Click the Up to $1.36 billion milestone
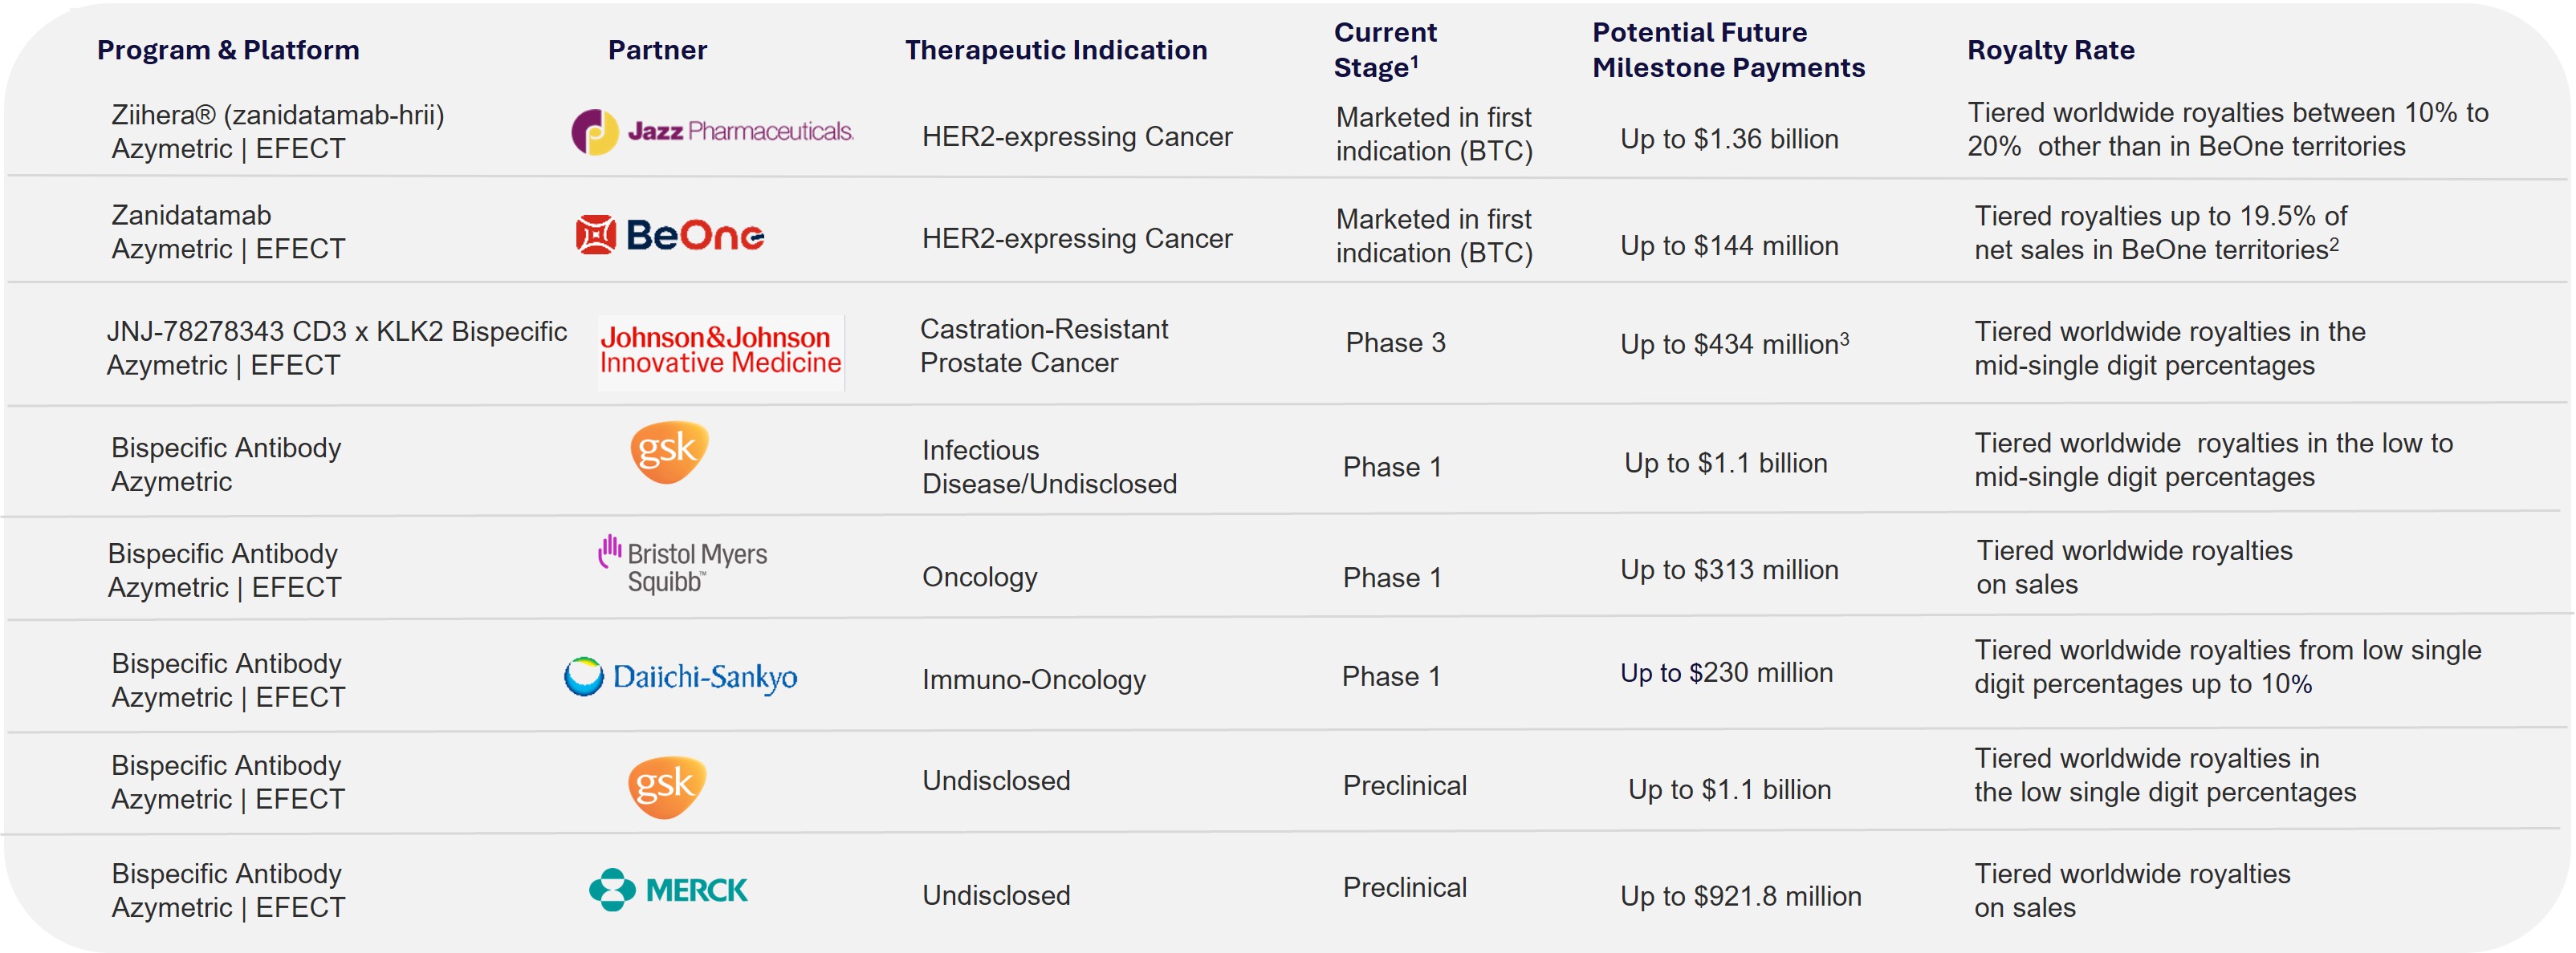The image size is (2576, 953). pos(1729,139)
